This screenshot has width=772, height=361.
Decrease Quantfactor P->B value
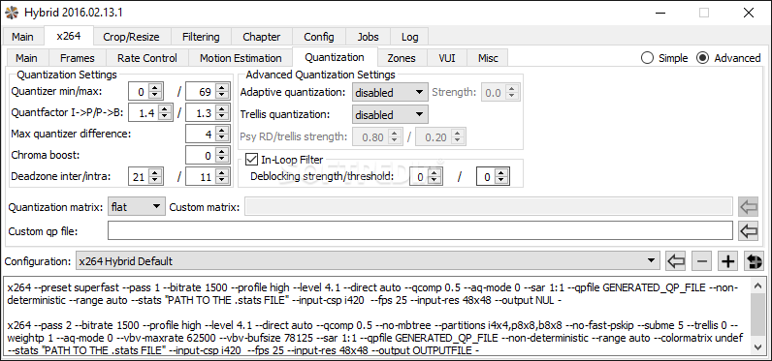click(x=221, y=117)
